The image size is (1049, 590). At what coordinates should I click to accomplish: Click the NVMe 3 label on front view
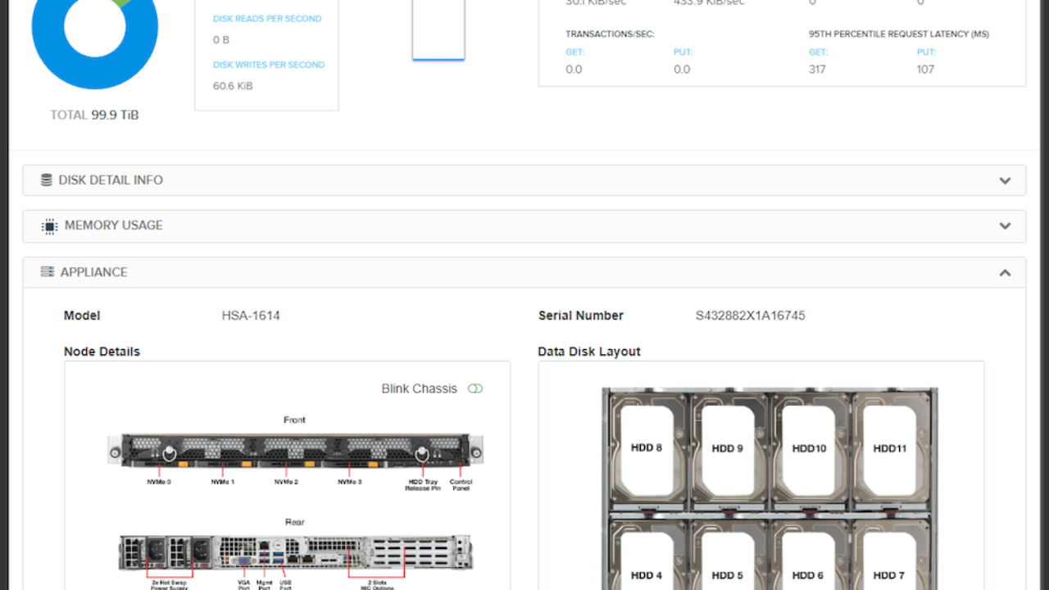[349, 482]
